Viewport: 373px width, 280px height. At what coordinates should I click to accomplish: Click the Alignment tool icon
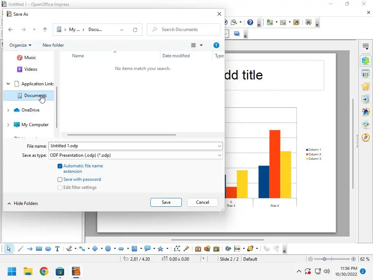coord(237,249)
